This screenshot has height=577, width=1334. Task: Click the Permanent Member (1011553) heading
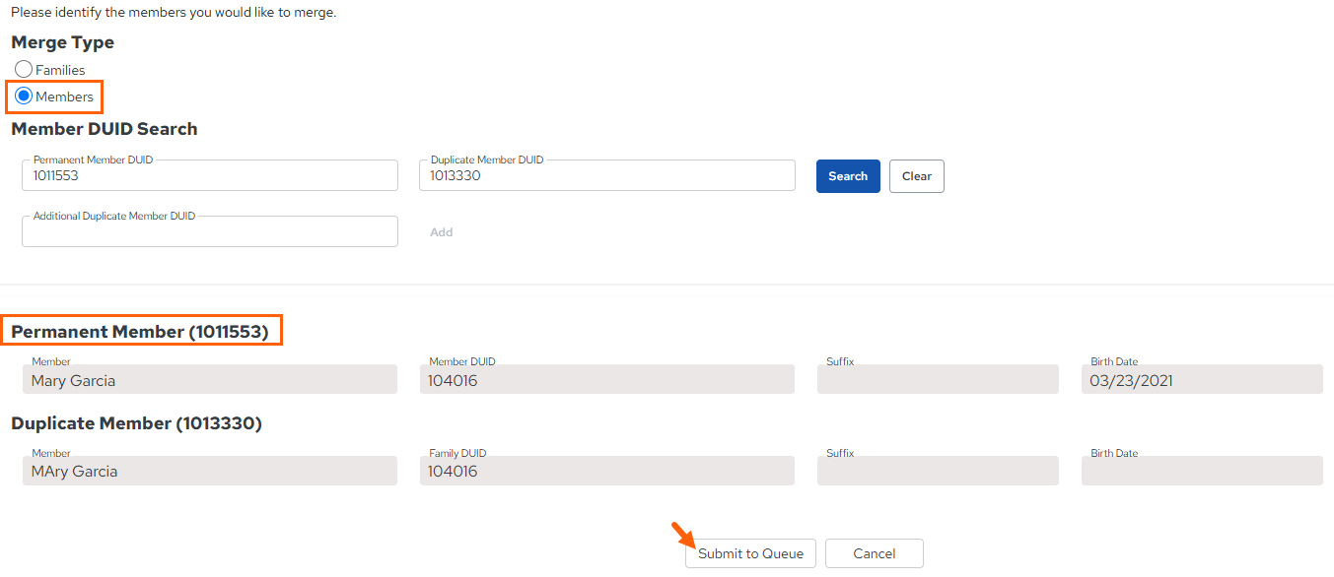[140, 332]
